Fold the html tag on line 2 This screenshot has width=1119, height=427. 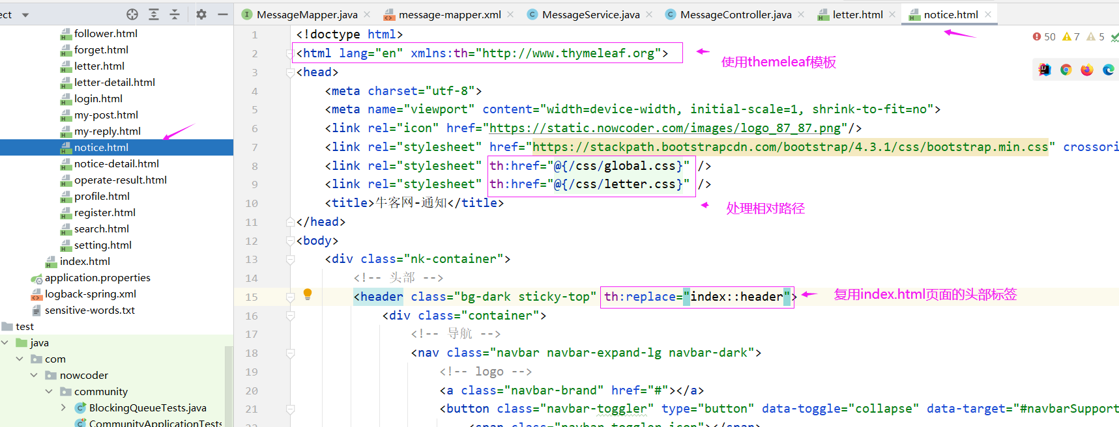pos(290,53)
